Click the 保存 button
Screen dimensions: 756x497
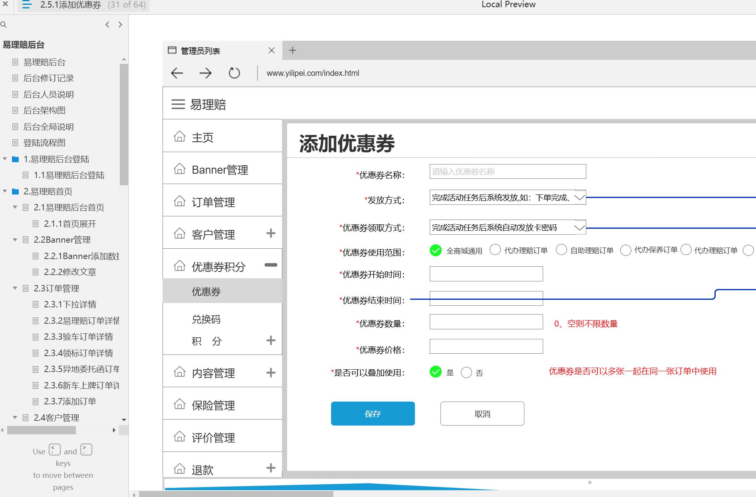click(x=373, y=414)
